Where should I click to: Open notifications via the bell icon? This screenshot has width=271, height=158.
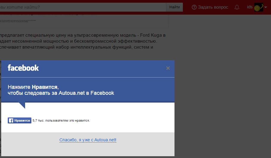237,7
